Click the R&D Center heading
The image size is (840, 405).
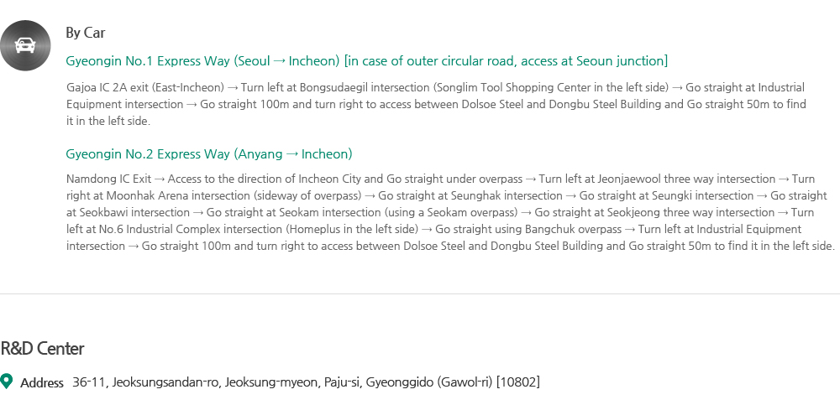(x=42, y=349)
